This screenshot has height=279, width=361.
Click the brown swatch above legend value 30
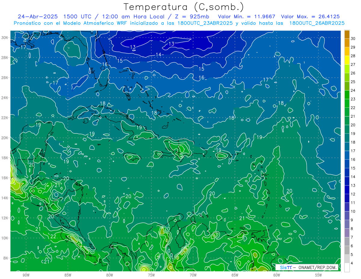(347, 34)
